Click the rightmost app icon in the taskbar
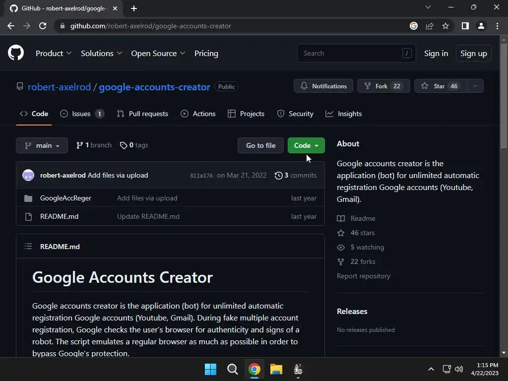Screen dimensions: 508x381 [298, 369]
